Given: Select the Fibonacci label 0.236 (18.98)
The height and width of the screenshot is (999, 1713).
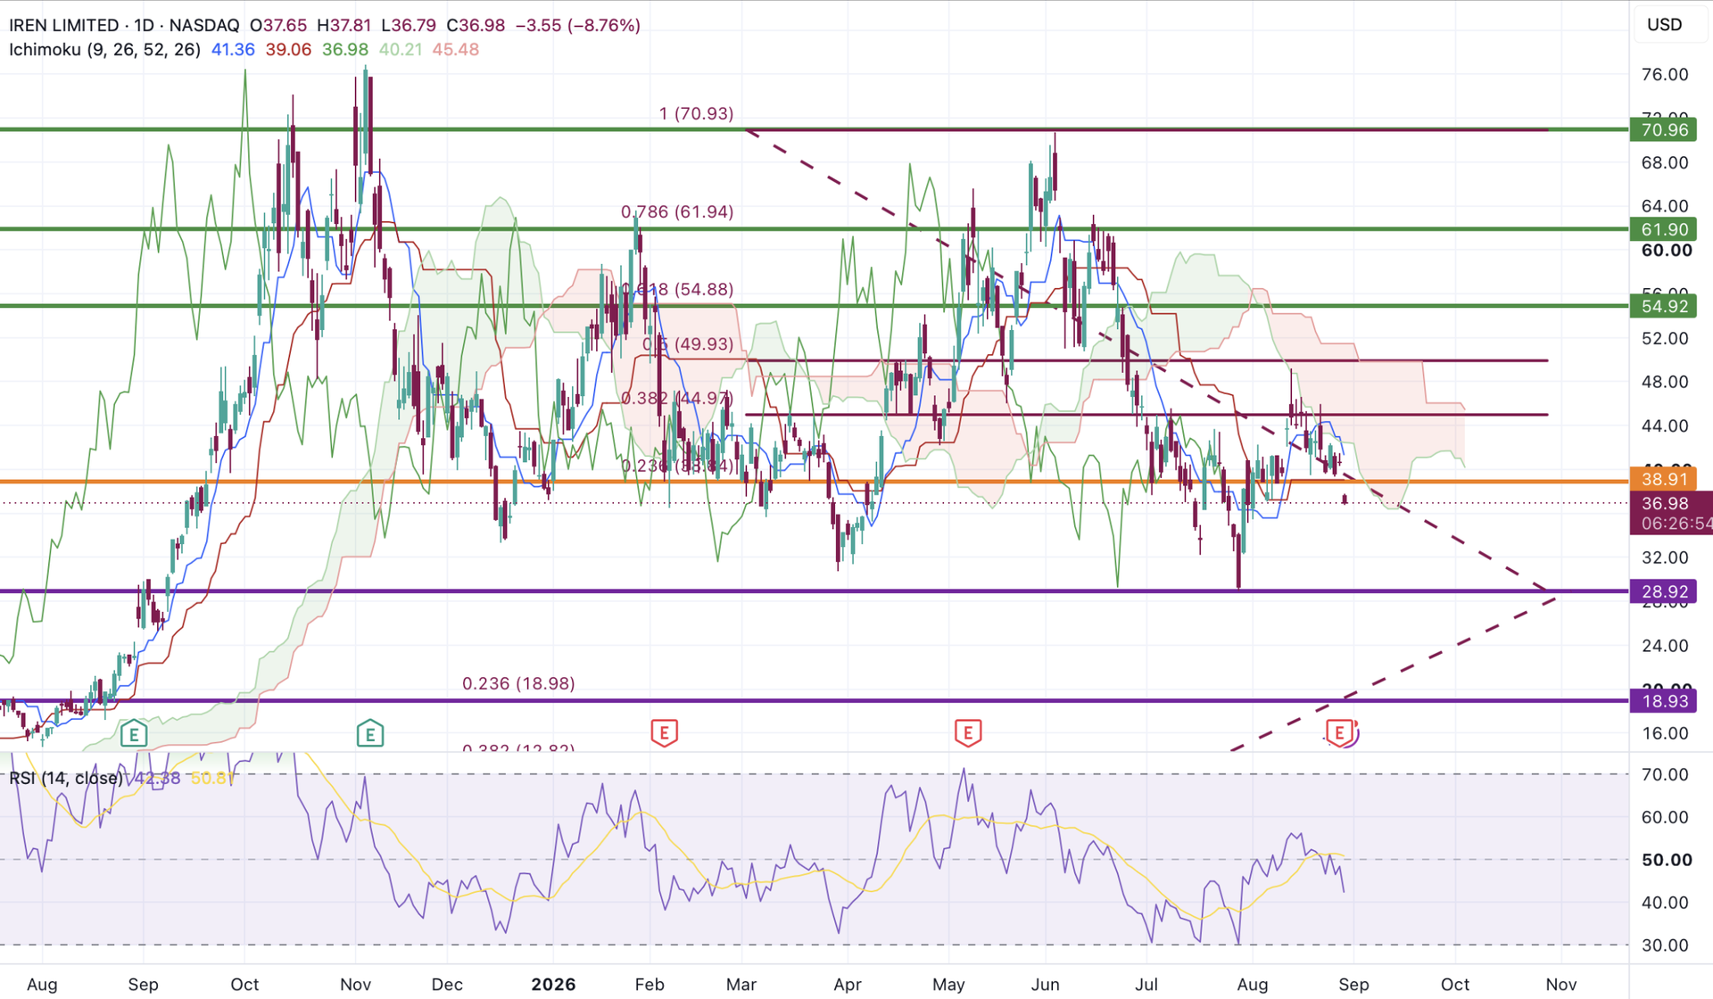Looking at the screenshot, I should pos(518,683).
